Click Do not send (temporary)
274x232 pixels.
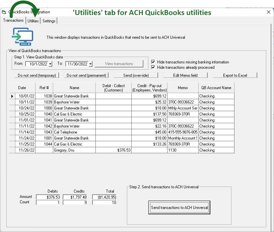point(37,75)
